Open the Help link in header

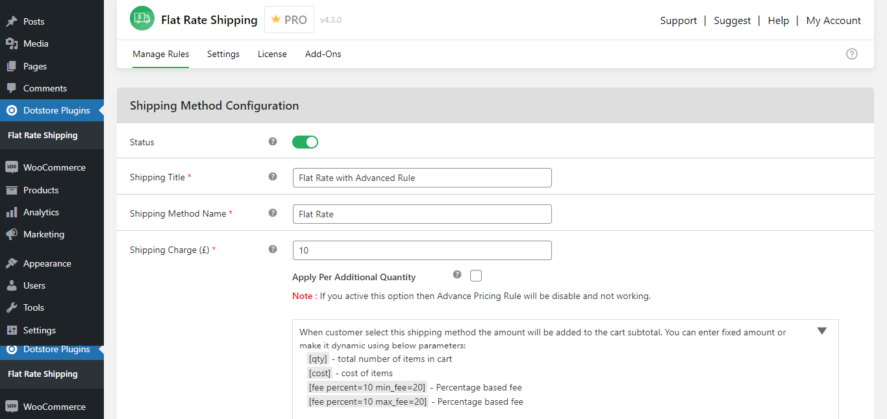coord(779,21)
